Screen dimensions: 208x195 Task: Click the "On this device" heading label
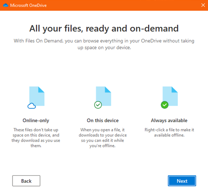point(103,120)
